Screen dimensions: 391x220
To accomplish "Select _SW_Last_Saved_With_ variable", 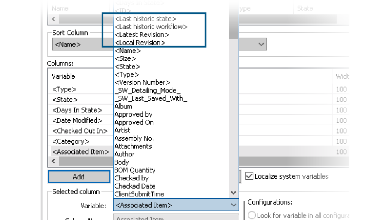I will (x=151, y=98).
